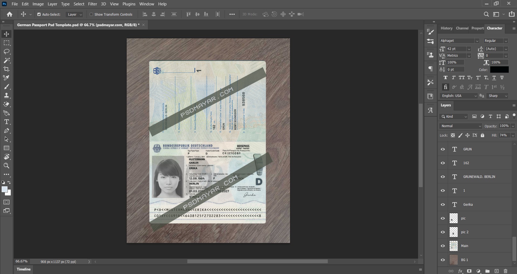Toggle Quick Mask mode icon

(6, 202)
